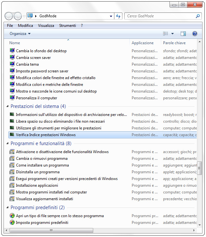Collapse the Programmi e funzionalità group
This screenshot has width=206, height=237.
click(7, 143)
